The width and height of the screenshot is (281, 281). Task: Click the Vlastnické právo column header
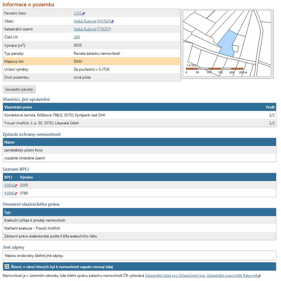click(18, 107)
